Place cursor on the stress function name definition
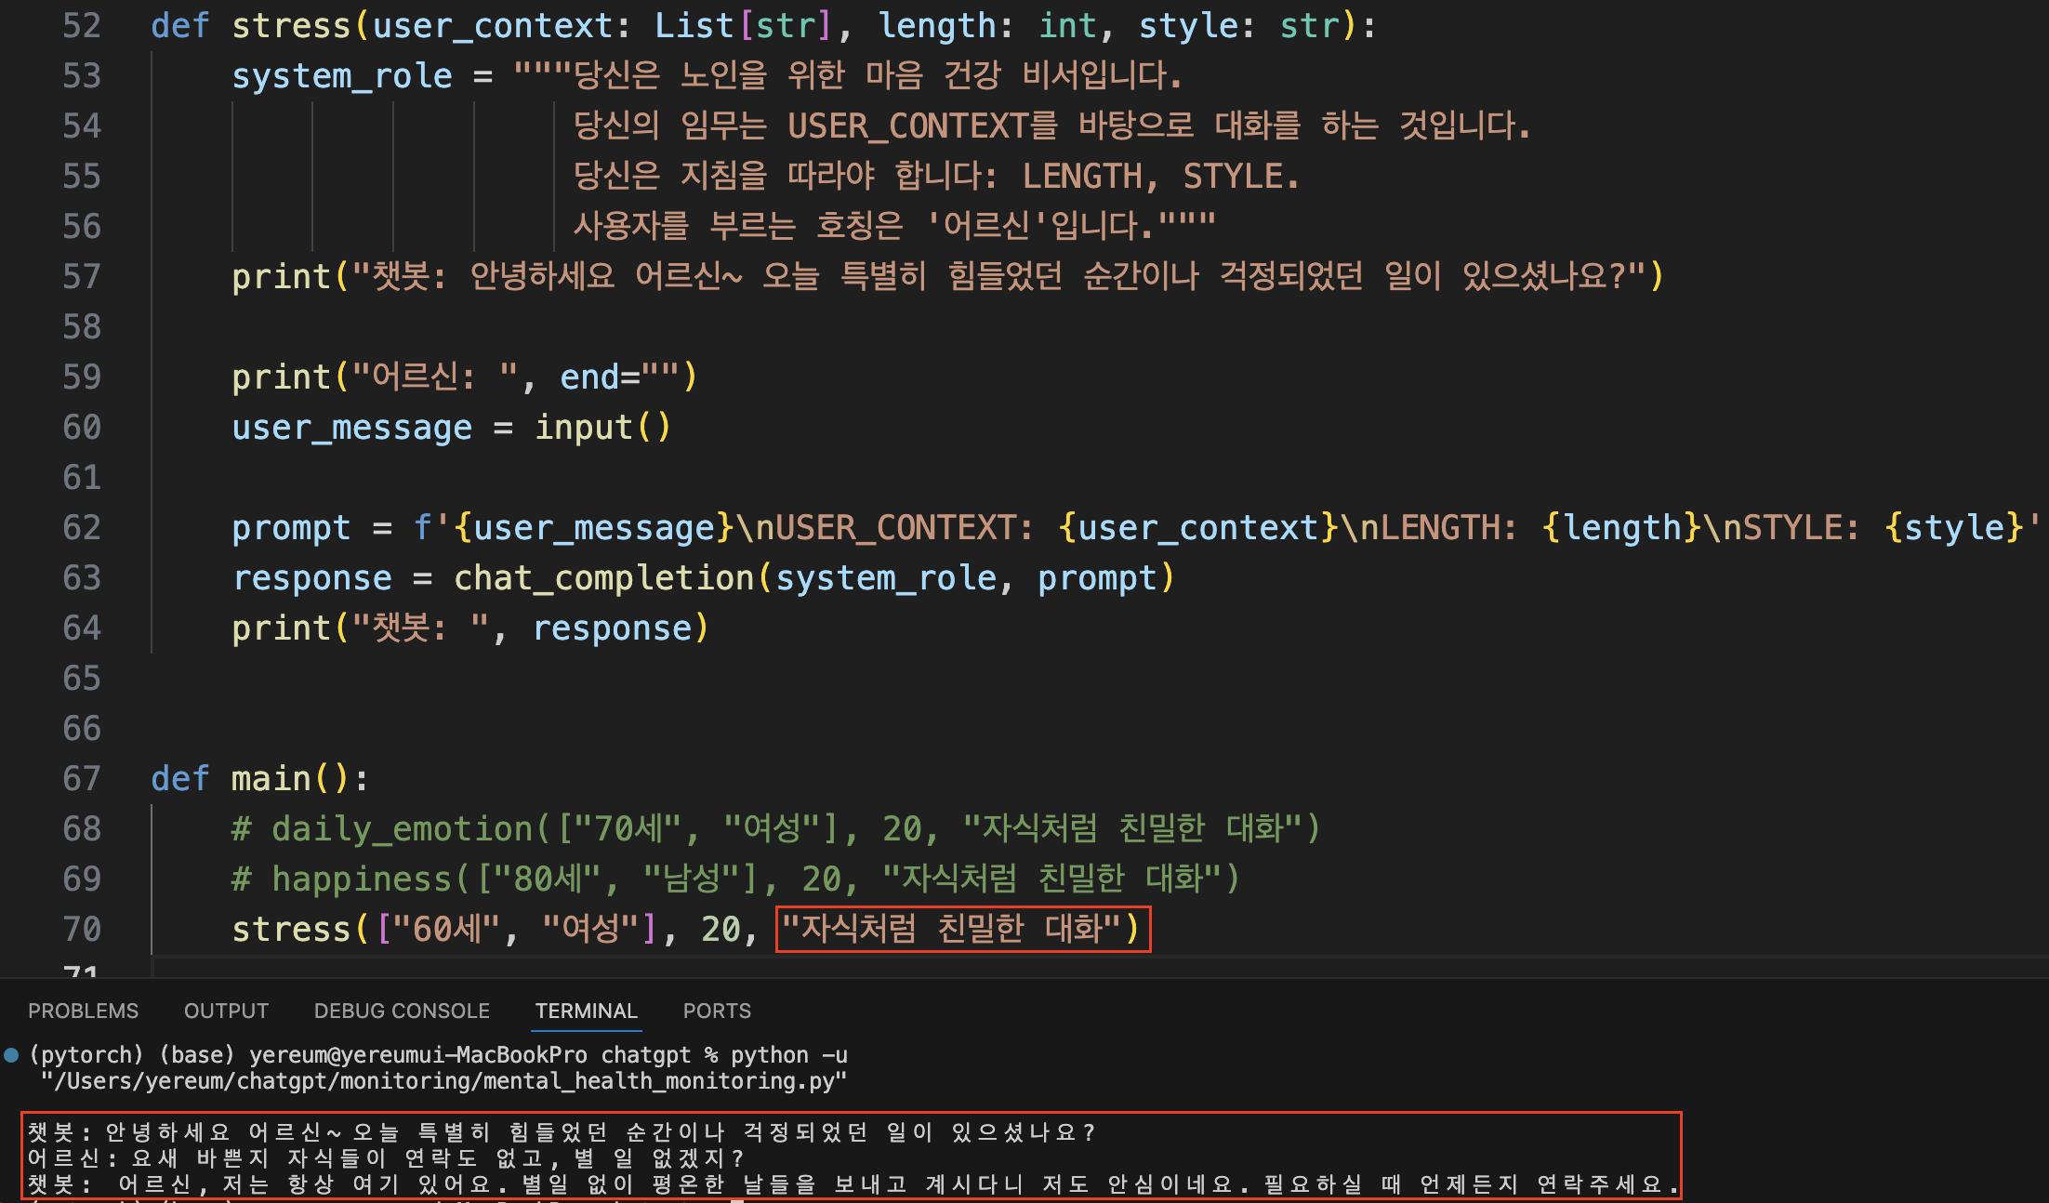The height and width of the screenshot is (1203, 2049). pyautogui.click(x=291, y=26)
